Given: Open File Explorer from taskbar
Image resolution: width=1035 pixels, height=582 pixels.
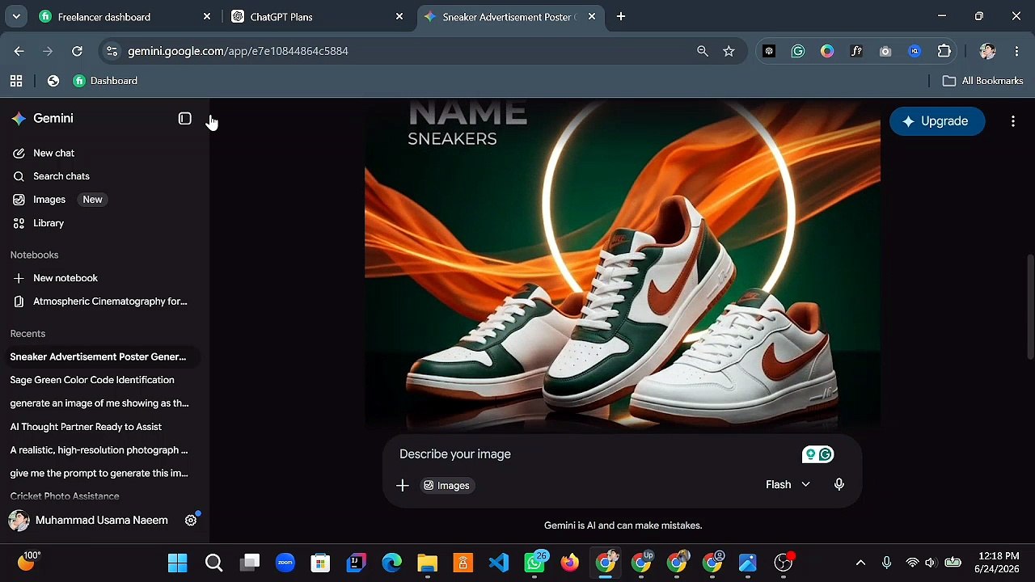Looking at the screenshot, I should 427,563.
